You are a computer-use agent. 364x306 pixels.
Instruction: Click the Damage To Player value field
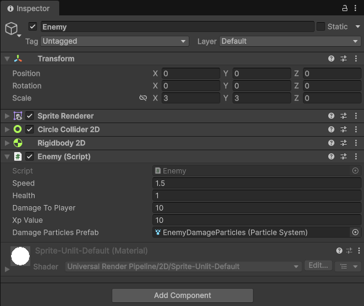click(x=257, y=207)
